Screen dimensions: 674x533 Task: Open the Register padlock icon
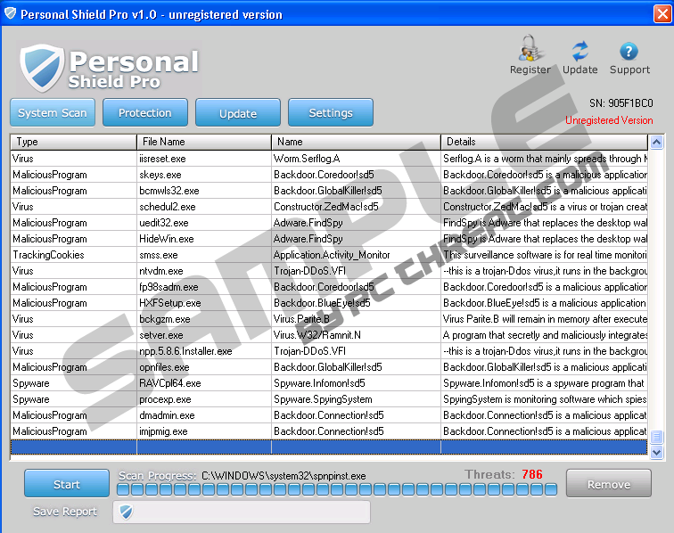tap(530, 48)
